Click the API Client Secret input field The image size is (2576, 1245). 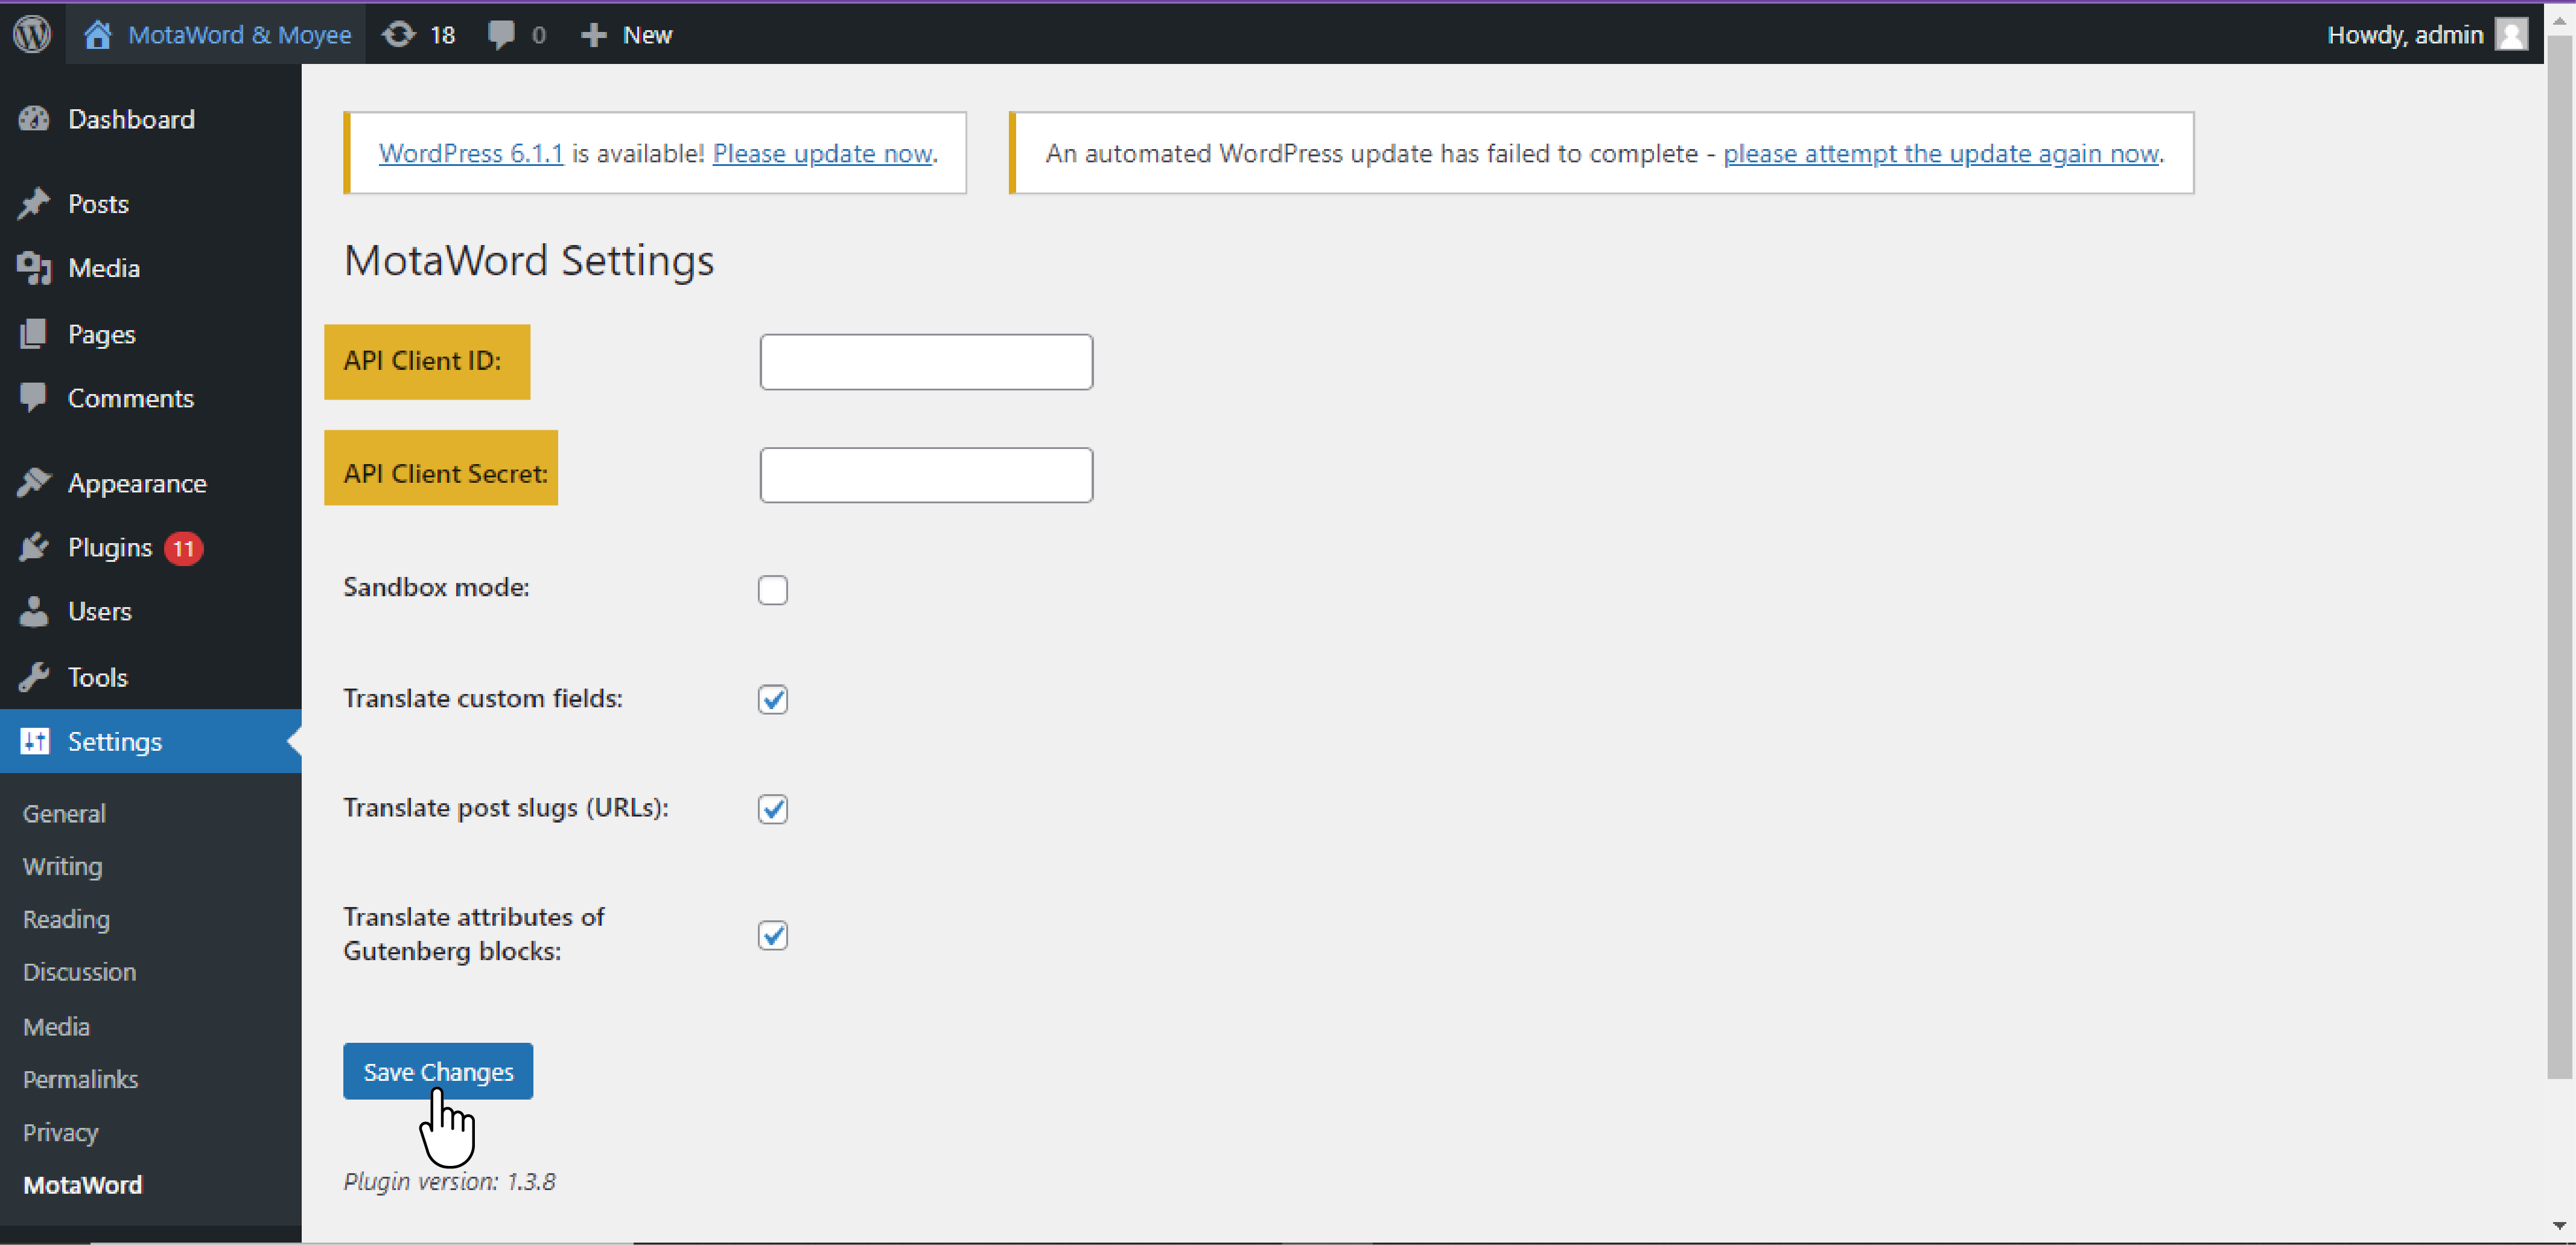click(x=925, y=475)
